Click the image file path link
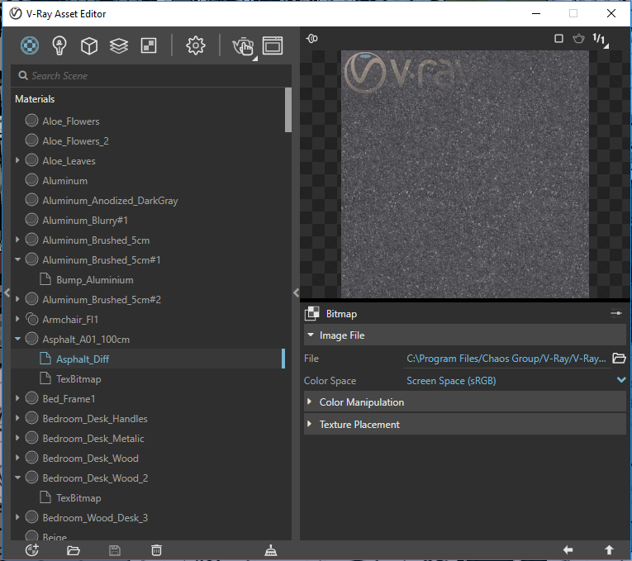Viewport: 632px width, 561px height. 506,359
